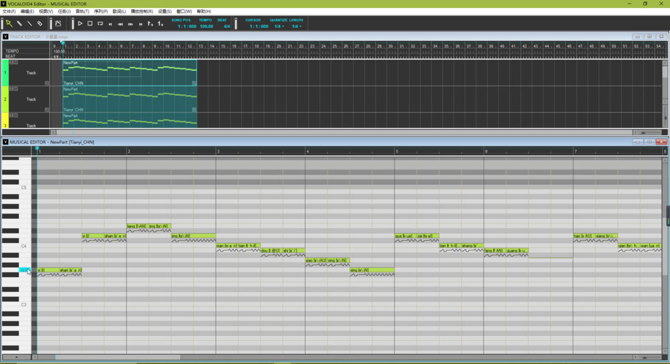670x364 pixels.
Task: Click the end marker flag icon
Action: 160,24
